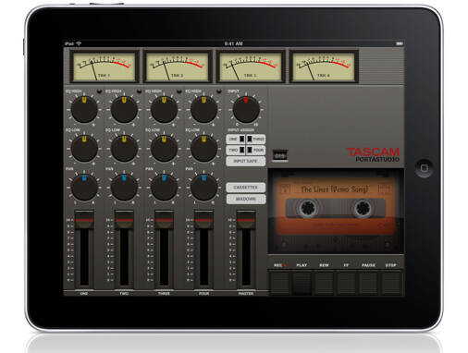Click the track four PAN knob
This screenshot has height=353, width=468.
tap(203, 188)
